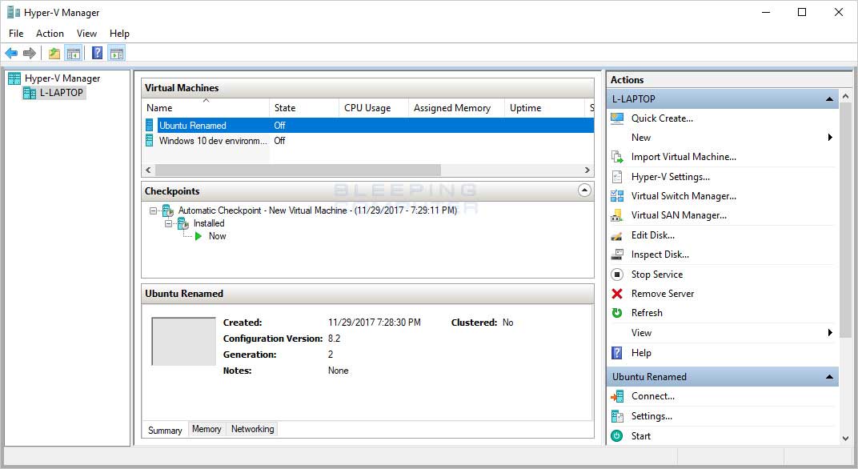Click the Settings icon under Ubuntu Renamed
This screenshot has width=858, height=469.
pos(617,416)
